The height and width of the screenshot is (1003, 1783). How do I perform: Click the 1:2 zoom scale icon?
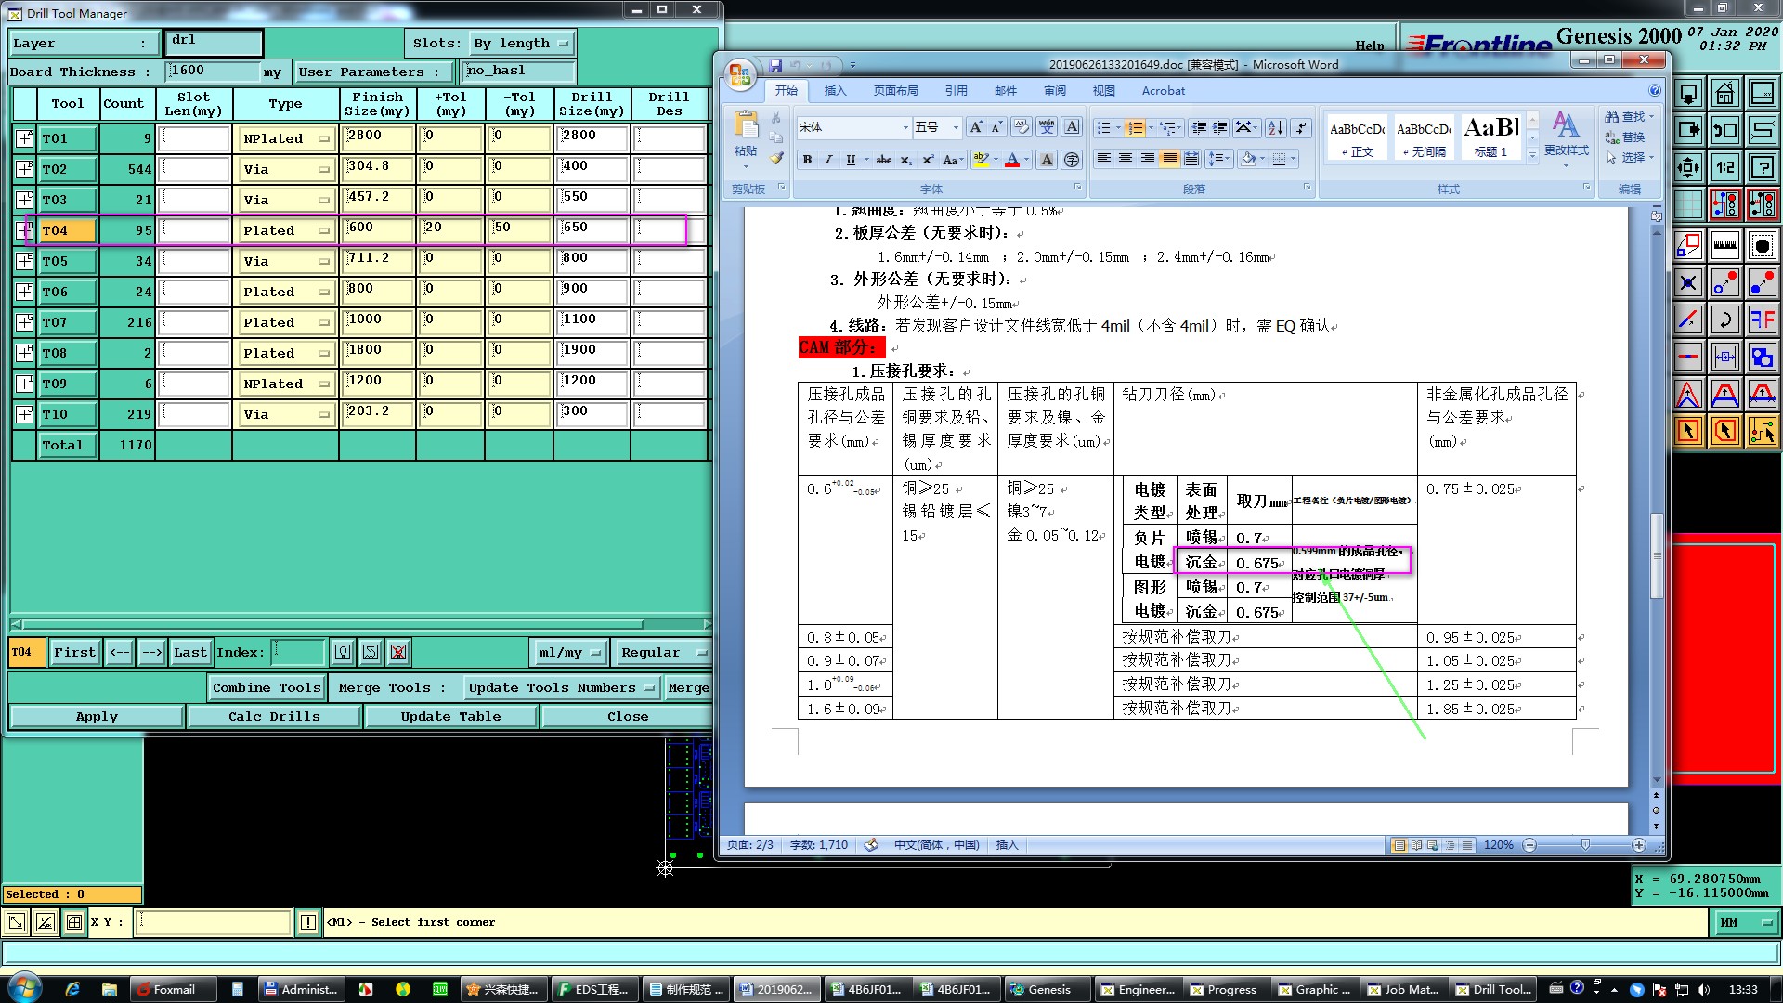(x=1724, y=168)
